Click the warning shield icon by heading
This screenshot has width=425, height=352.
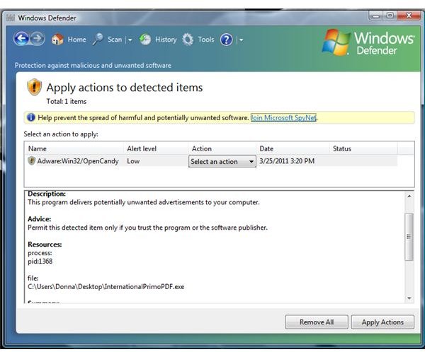click(34, 87)
